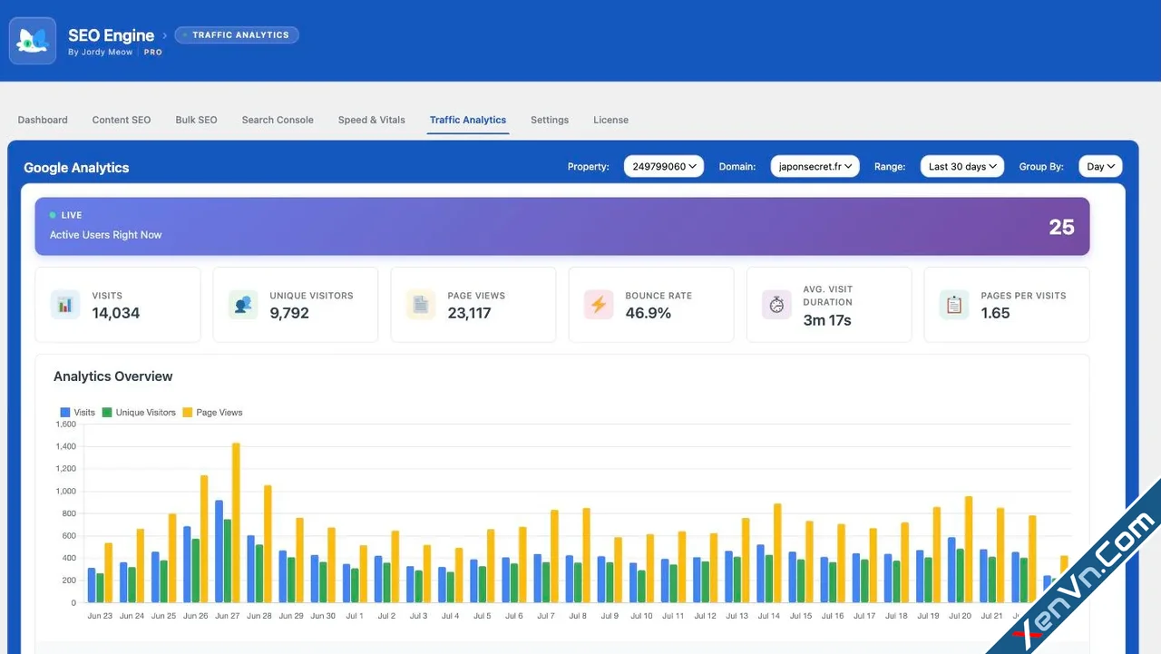Switch to the Content SEO tab
This screenshot has width=1161, height=654.
[122, 120]
